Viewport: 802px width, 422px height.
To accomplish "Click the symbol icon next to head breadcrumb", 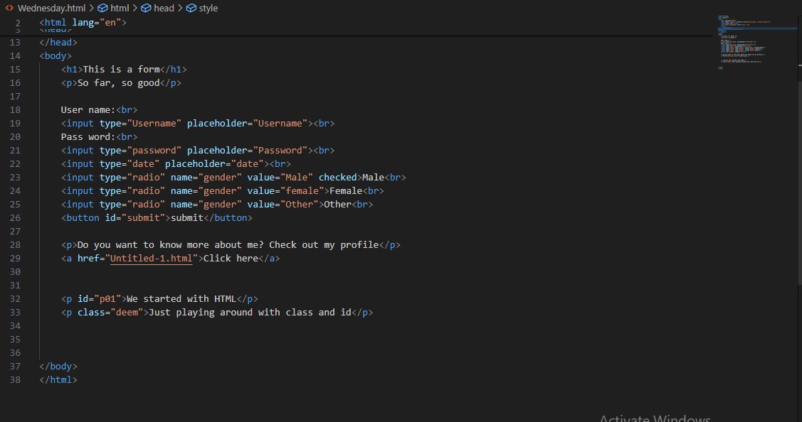I will 146,8.
